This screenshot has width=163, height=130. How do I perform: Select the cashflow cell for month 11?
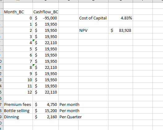coord(46,86)
